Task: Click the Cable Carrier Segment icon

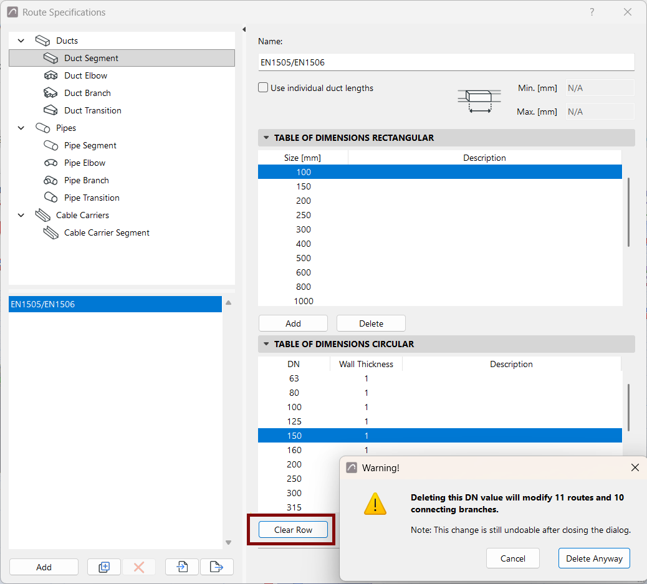Action: click(x=50, y=232)
